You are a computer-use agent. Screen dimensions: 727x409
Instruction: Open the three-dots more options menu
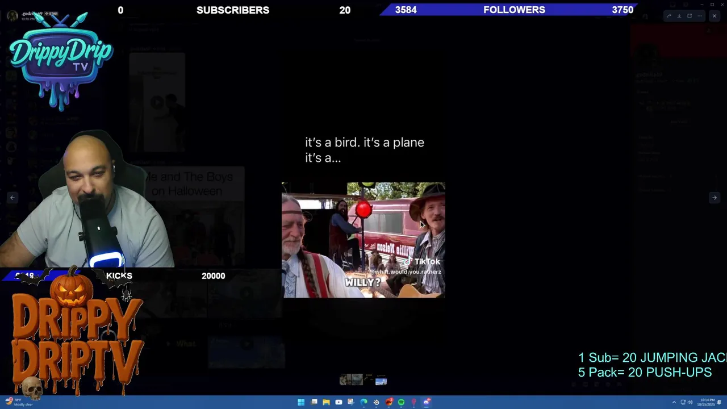click(x=700, y=16)
